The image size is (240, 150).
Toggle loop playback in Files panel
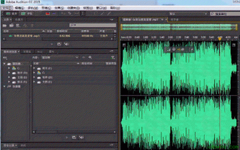click(x=59, y=44)
